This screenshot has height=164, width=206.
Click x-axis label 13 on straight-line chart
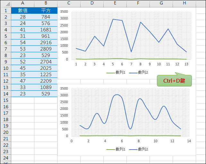coord(186,64)
